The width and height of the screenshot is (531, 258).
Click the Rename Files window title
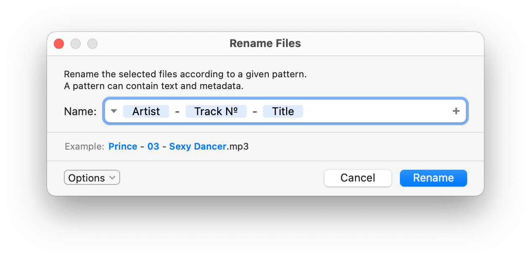(265, 43)
